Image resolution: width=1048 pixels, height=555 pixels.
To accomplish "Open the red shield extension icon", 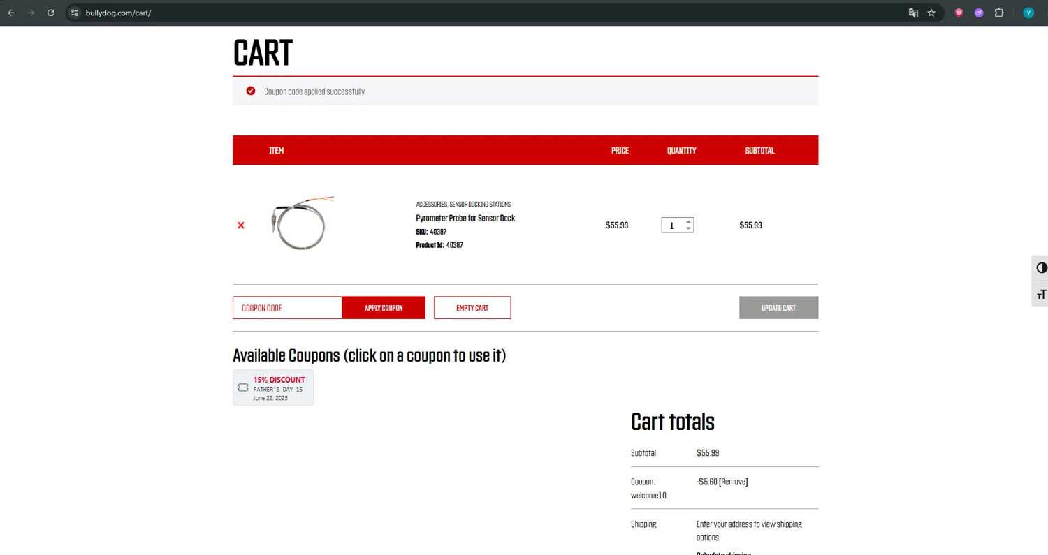I will click(959, 13).
